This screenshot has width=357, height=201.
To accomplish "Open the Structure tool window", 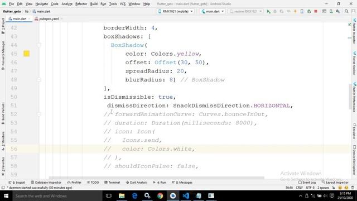I will pos(3,141).
